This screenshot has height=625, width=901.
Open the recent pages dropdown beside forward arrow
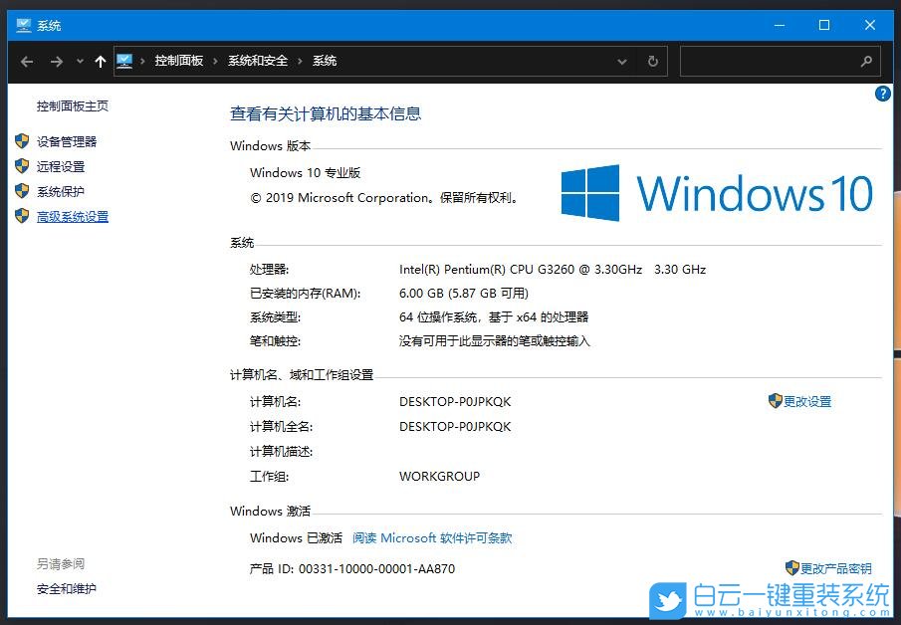[x=79, y=61]
